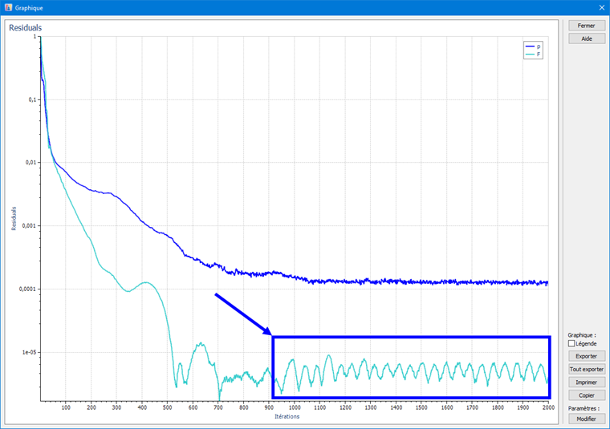Click the 2000 tick label on x-axis
This screenshot has height=429, width=610.
click(548, 407)
